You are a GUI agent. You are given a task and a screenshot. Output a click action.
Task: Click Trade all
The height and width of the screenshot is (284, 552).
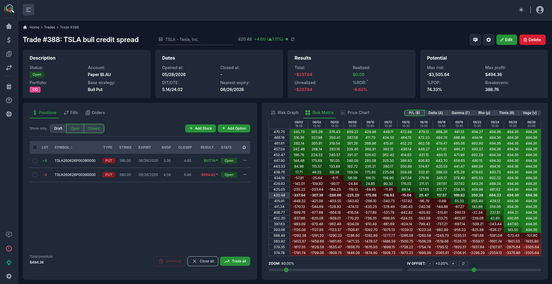click(x=235, y=261)
